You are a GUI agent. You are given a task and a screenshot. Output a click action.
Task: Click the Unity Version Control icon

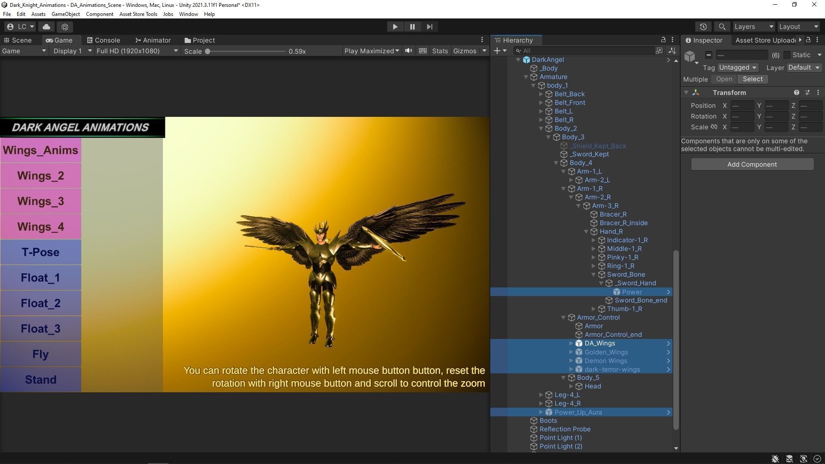coord(65,27)
